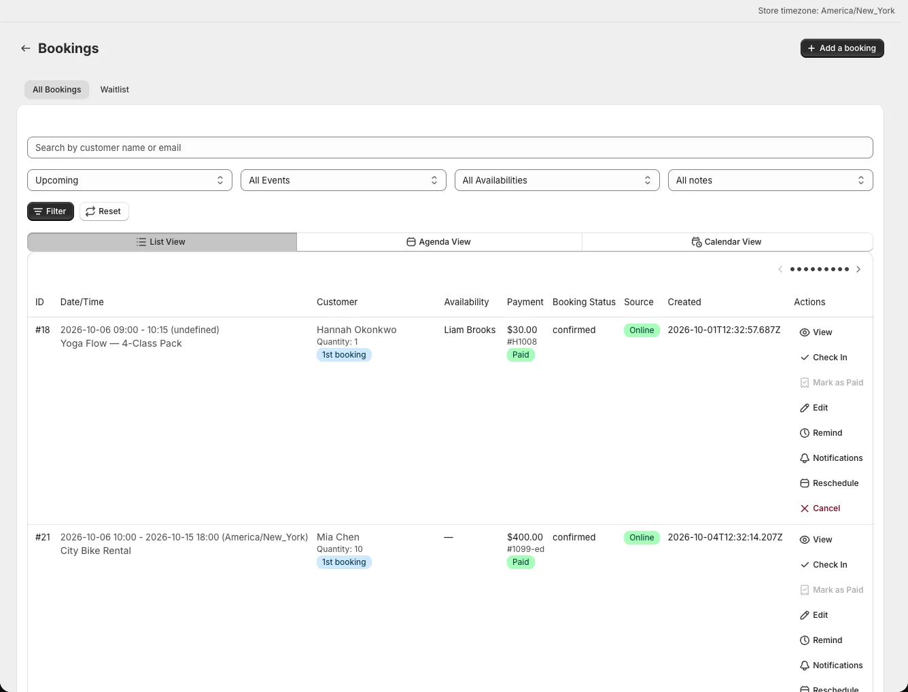Screen dimensions: 908x692
Task: Edit booking #21 with pencil icon
Action: pos(814,615)
